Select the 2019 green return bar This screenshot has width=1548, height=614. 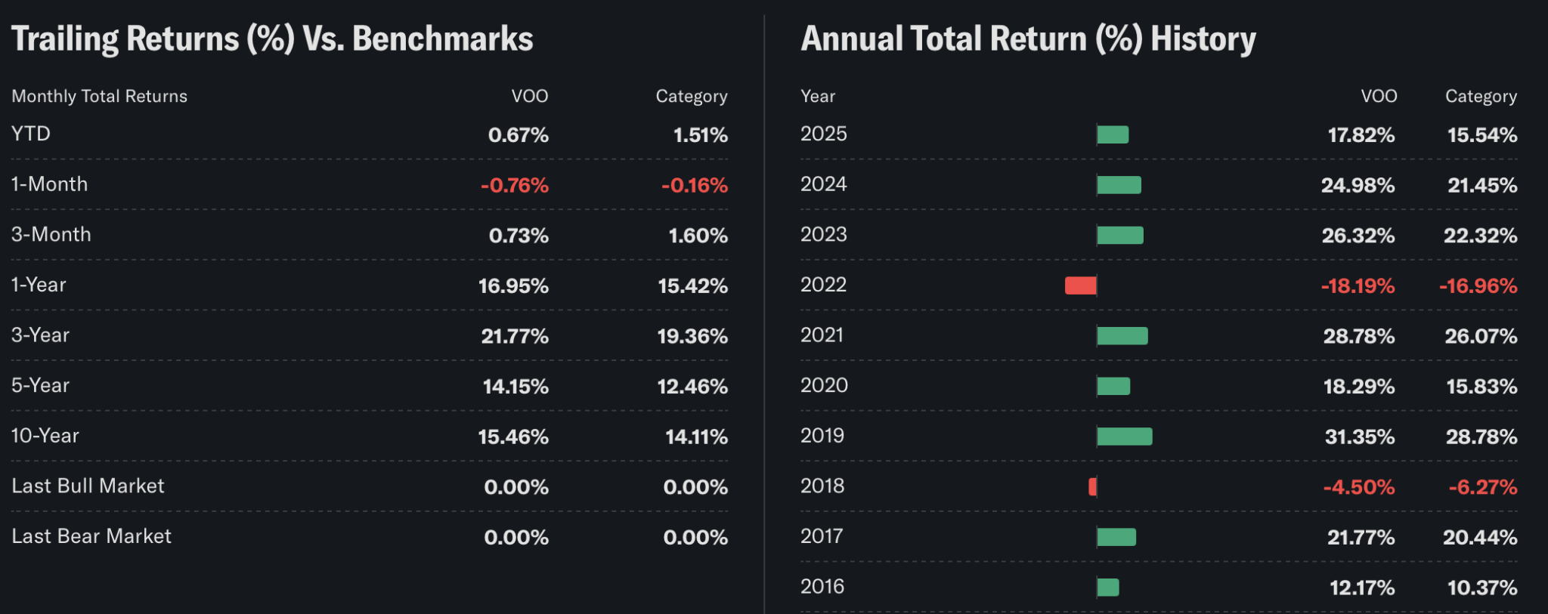pyautogui.click(x=1125, y=437)
